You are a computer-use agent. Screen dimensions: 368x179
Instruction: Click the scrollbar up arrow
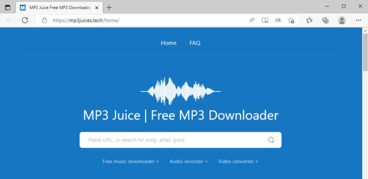pyautogui.click(x=365, y=31)
